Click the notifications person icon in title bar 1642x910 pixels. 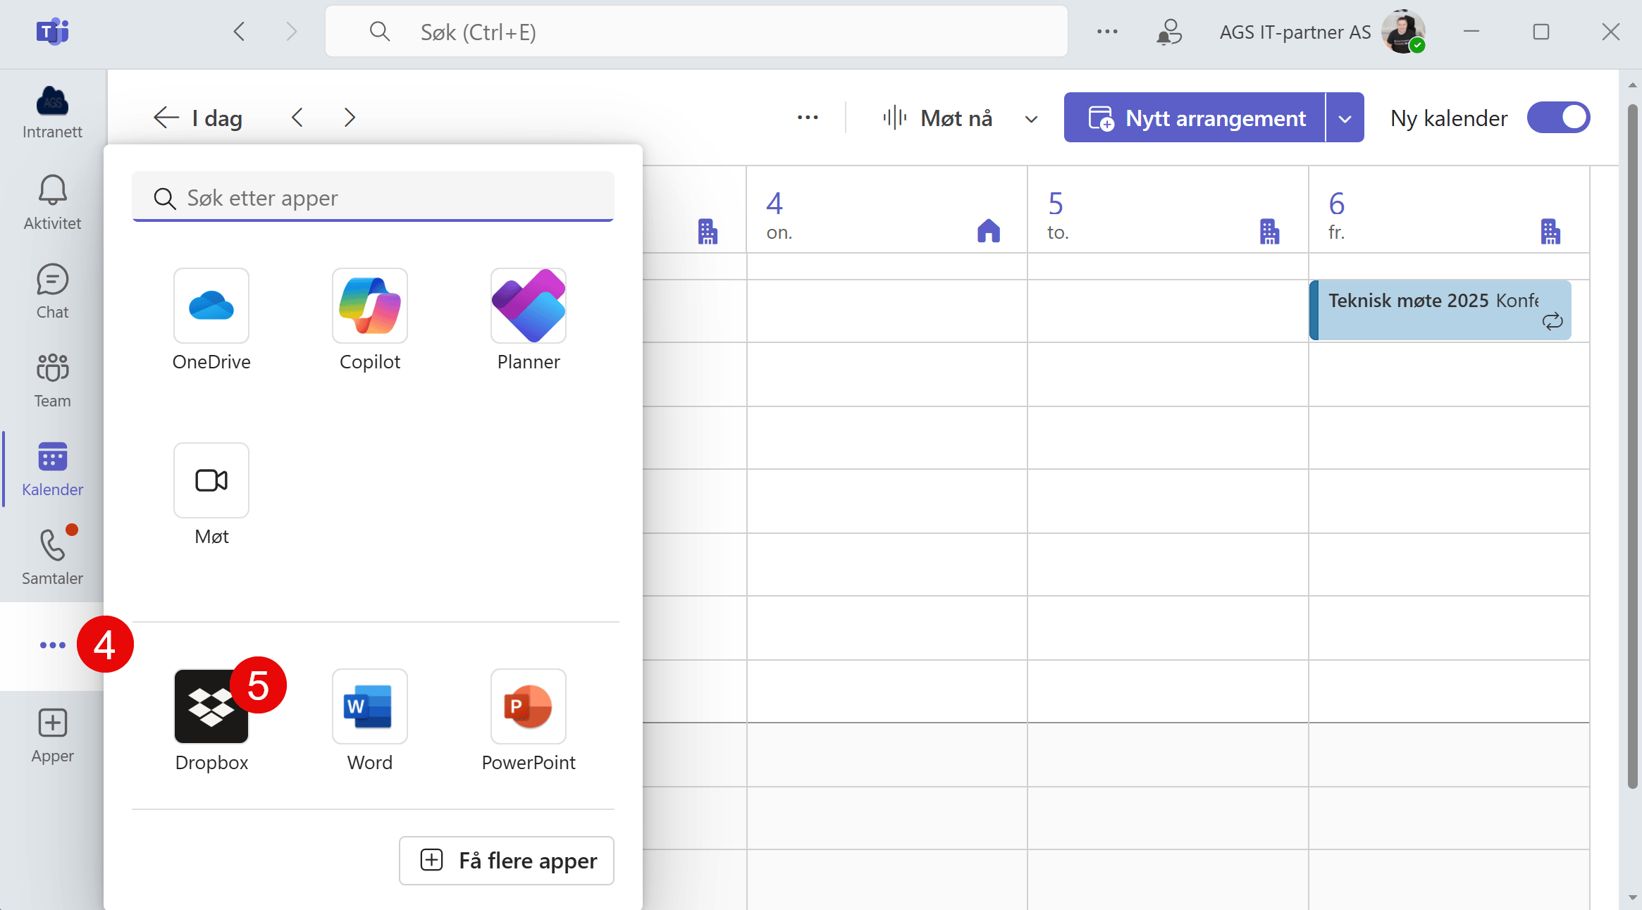pyautogui.click(x=1169, y=32)
